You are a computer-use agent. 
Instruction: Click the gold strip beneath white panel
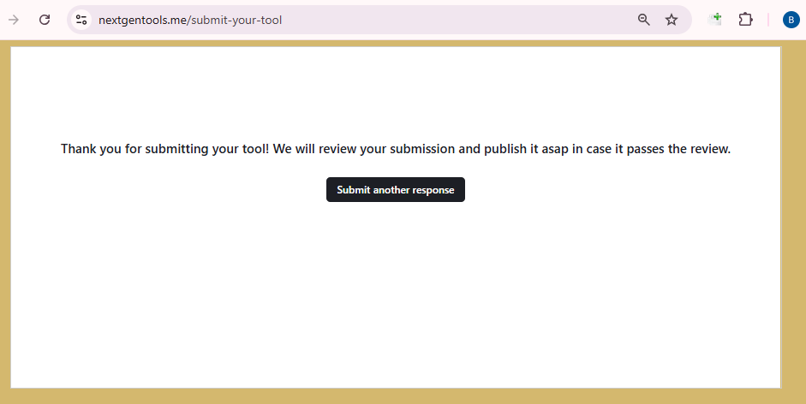point(395,396)
